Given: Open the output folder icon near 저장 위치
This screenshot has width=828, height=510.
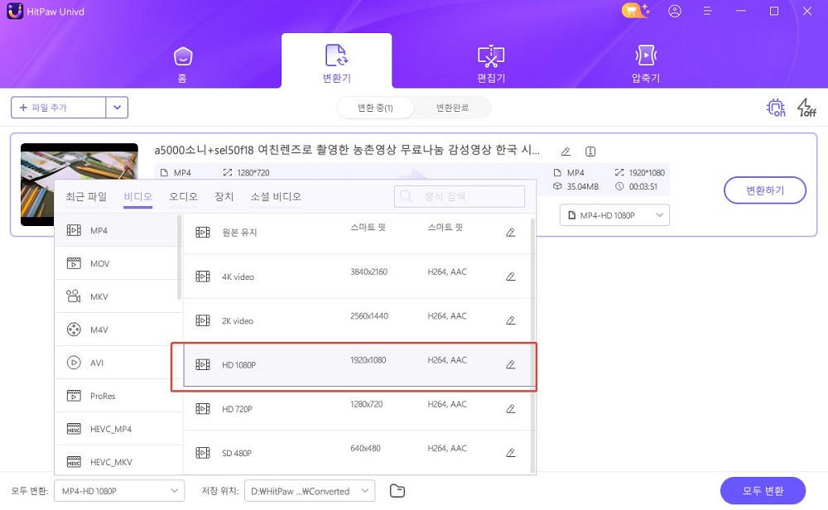Looking at the screenshot, I should [x=397, y=490].
